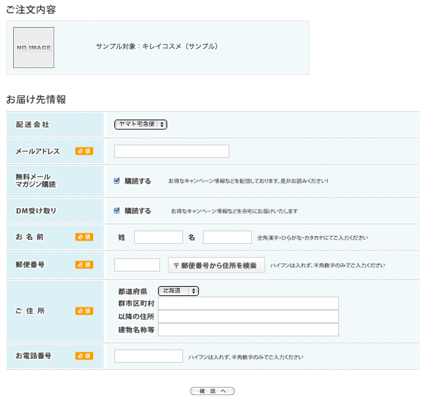Toggle the DM受け取り checkbox
This screenshot has width=425, height=405.
[117, 211]
